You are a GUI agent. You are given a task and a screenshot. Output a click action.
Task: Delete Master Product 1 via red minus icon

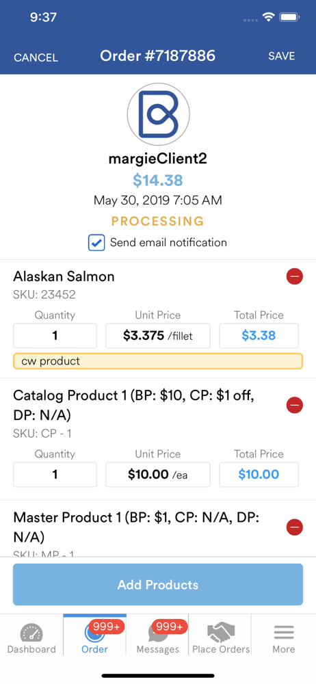click(295, 527)
